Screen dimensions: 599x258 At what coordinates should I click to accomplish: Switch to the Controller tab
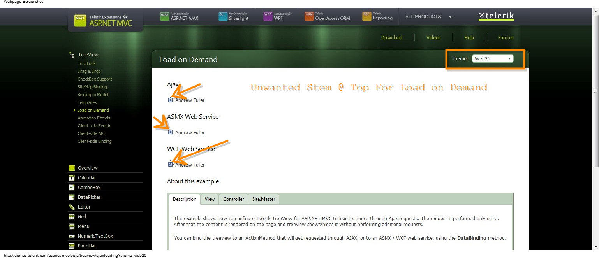[234, 199]
